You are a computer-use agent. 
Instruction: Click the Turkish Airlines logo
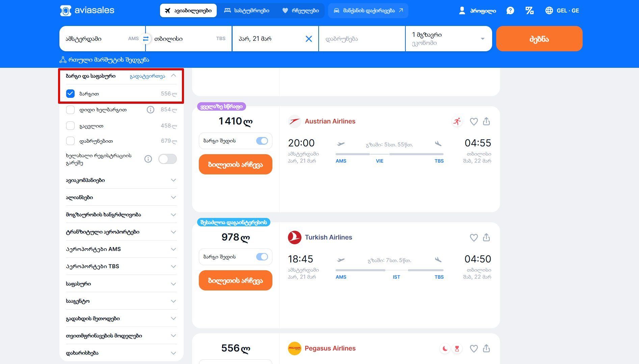click(294, 237)
